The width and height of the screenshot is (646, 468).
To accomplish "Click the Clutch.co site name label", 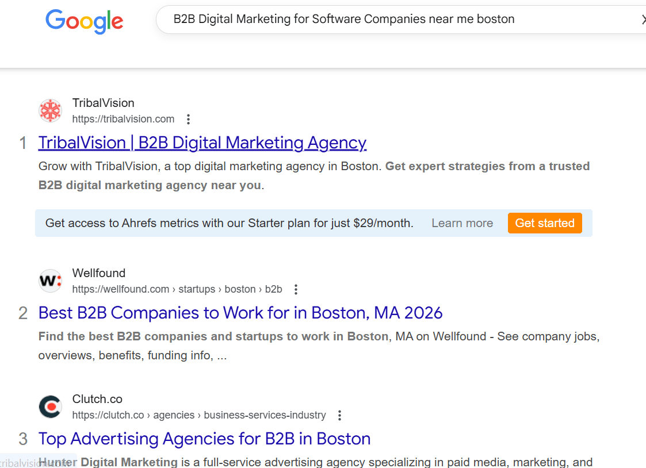I will [97, 399].
